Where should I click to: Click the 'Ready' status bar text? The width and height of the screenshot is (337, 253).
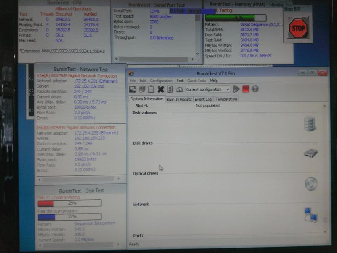[134, 244]
